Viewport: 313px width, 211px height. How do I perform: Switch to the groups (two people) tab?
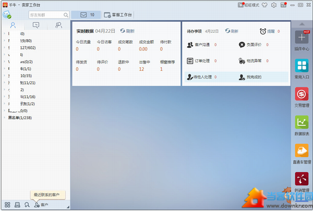pos(58,25)
